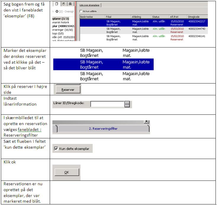Open the 'Liste over eksemplarer' tab
Image resolution: width=217 pixels, height=205 pixels.
[90, 5]
